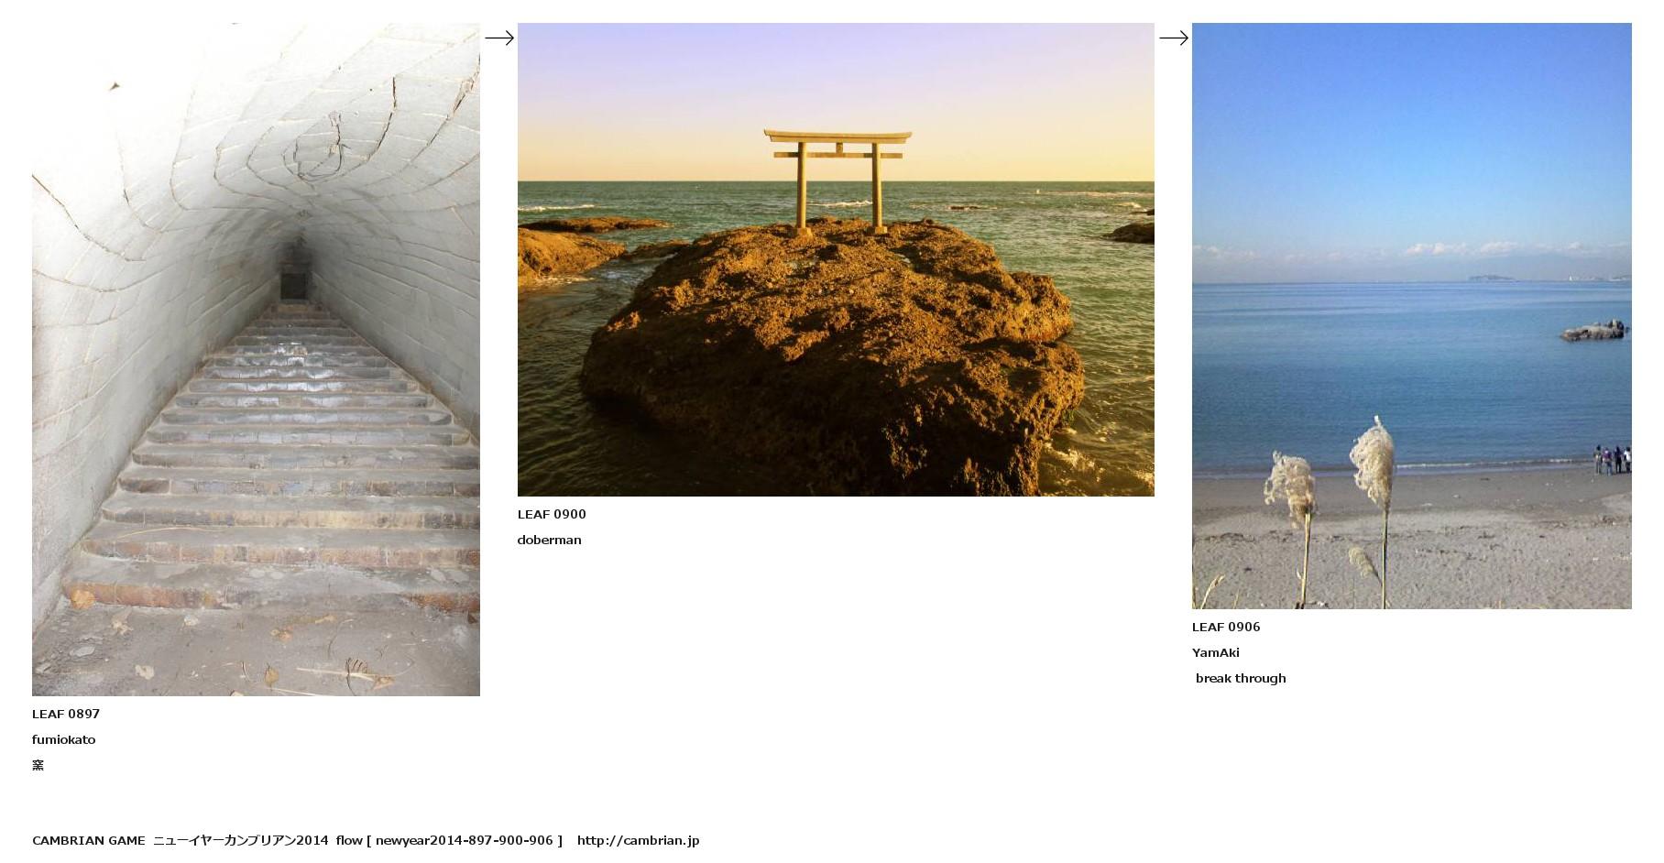Image resolution: width=1664 pixels, height=863 pixels.
Task: Open the stone tunnel staircase photo
Action: pos(256,359)
